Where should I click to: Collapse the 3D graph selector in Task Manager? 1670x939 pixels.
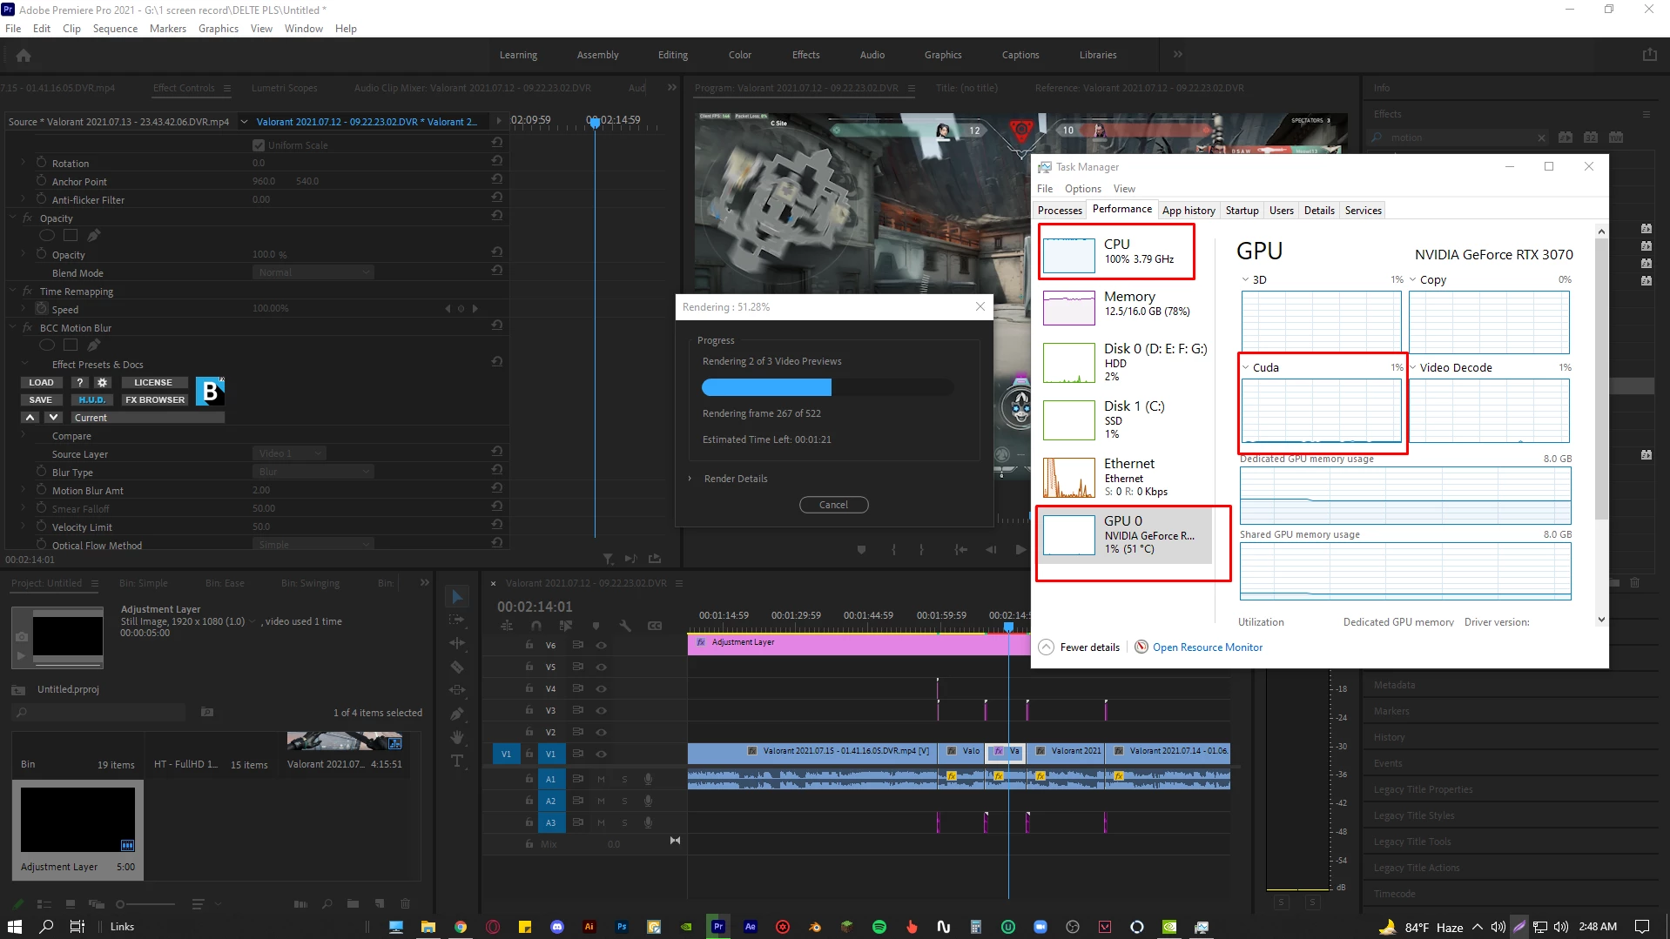point(1246,280)
